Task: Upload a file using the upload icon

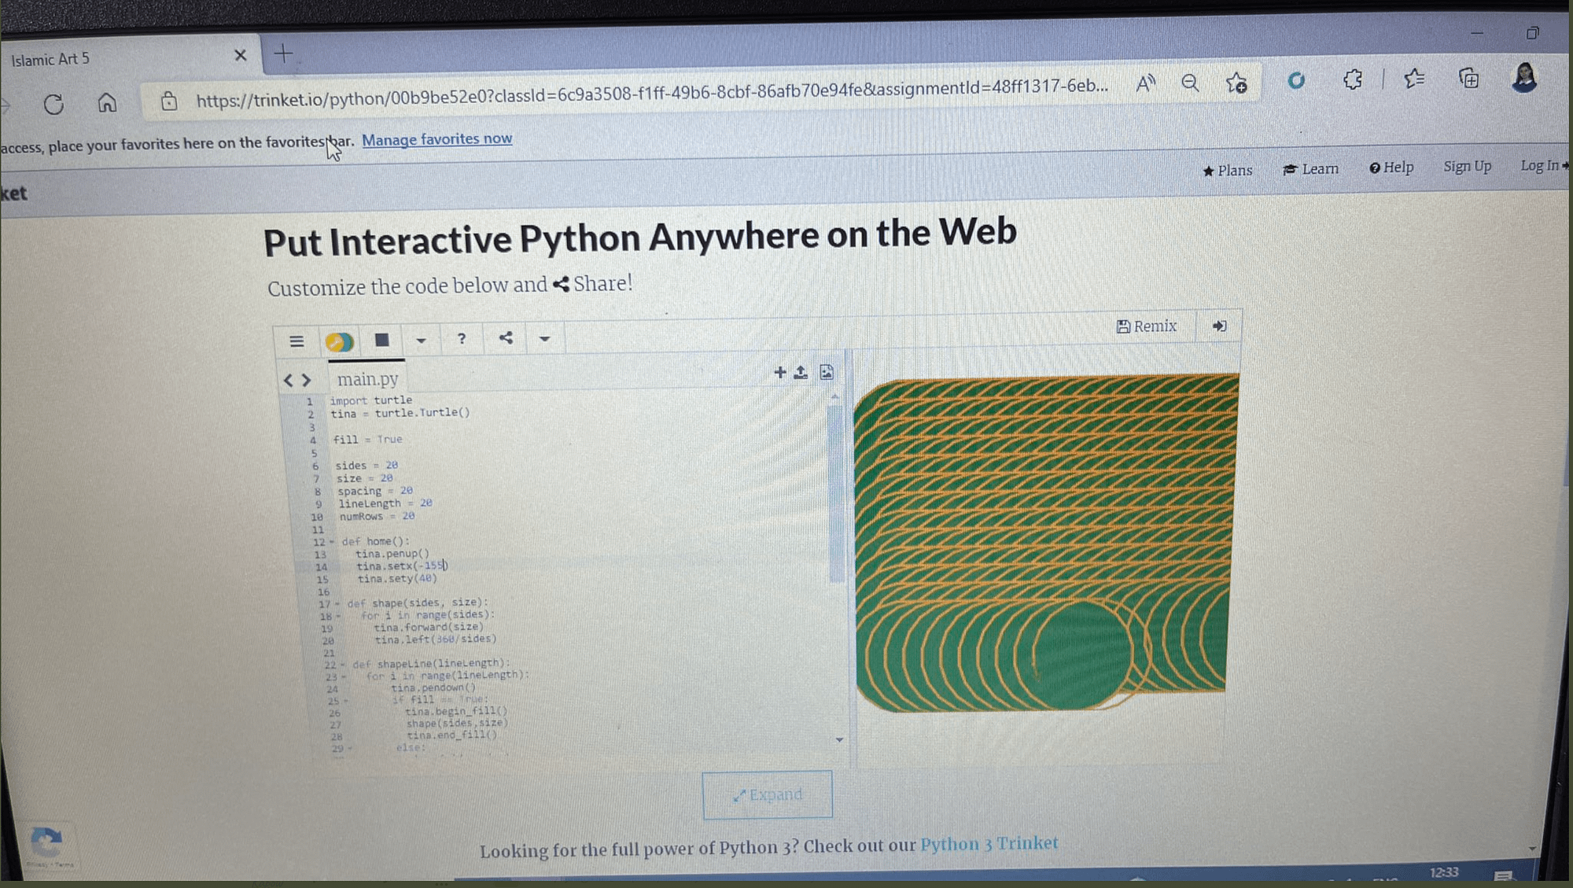Action: 801,372
